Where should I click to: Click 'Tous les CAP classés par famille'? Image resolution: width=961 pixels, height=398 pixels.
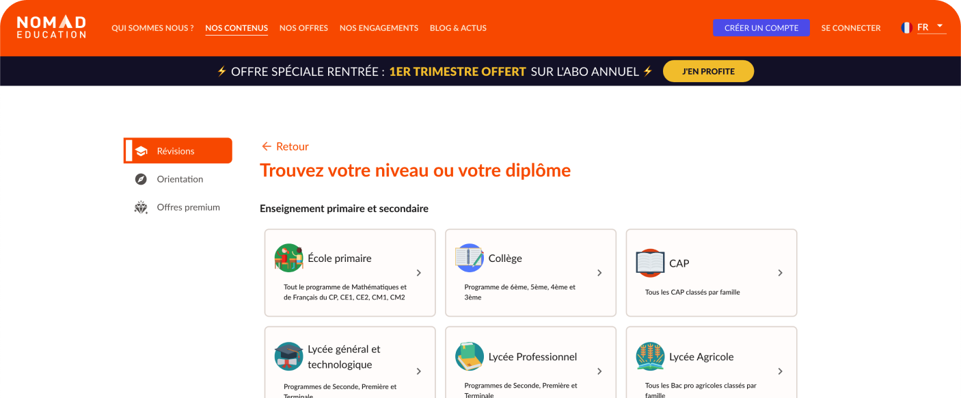[x=692, y=292]
